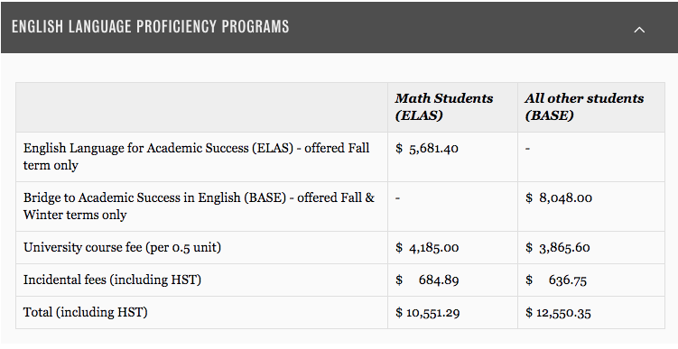This screenshot has width=678, height=349.
Task: Click the English Language Proficiency Programs header
Action: point(150,26)
